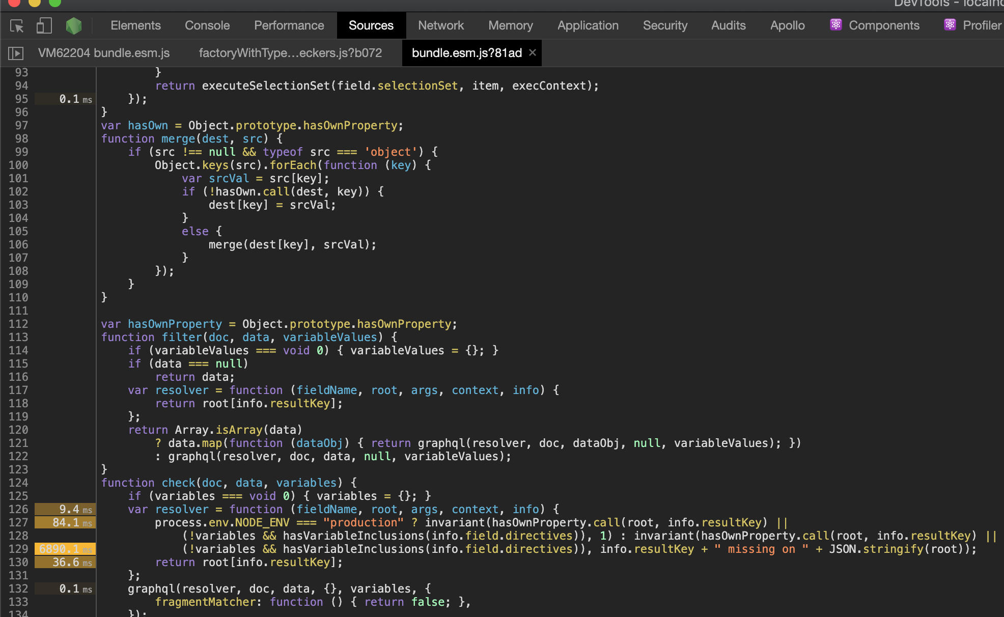Switch to the Network panel
1004x617 pixels.
pos(440,25)
